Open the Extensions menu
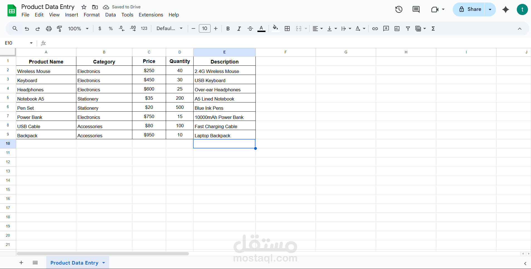This screenshot has height=269, width=531. [x=151, y=15]
